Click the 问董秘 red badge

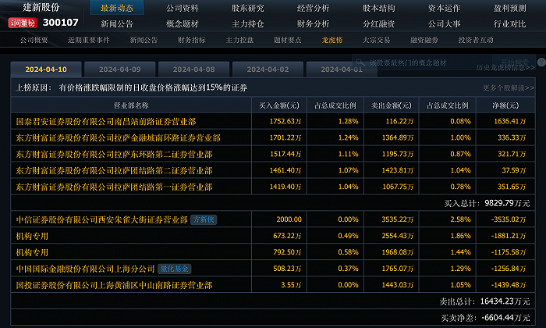pos(23,23)
